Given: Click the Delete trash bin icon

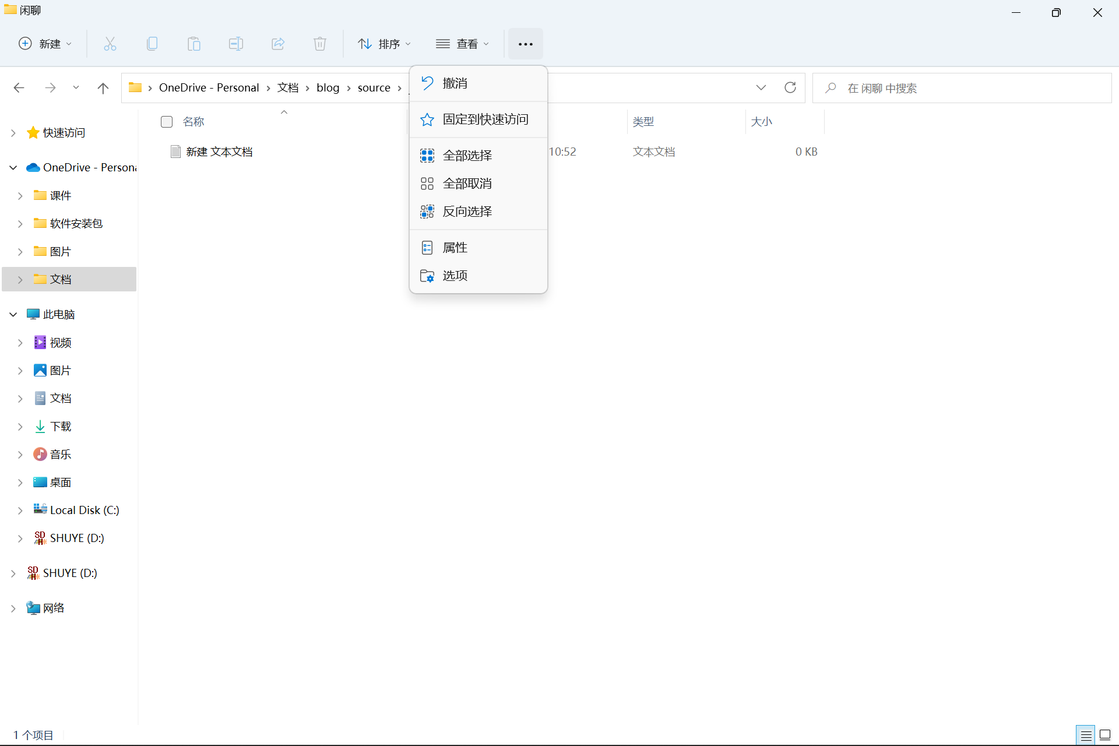Looking at the screenshot, I should point(320,44).
